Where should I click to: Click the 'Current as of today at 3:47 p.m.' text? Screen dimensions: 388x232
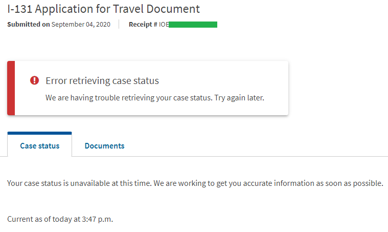point(60,219)
